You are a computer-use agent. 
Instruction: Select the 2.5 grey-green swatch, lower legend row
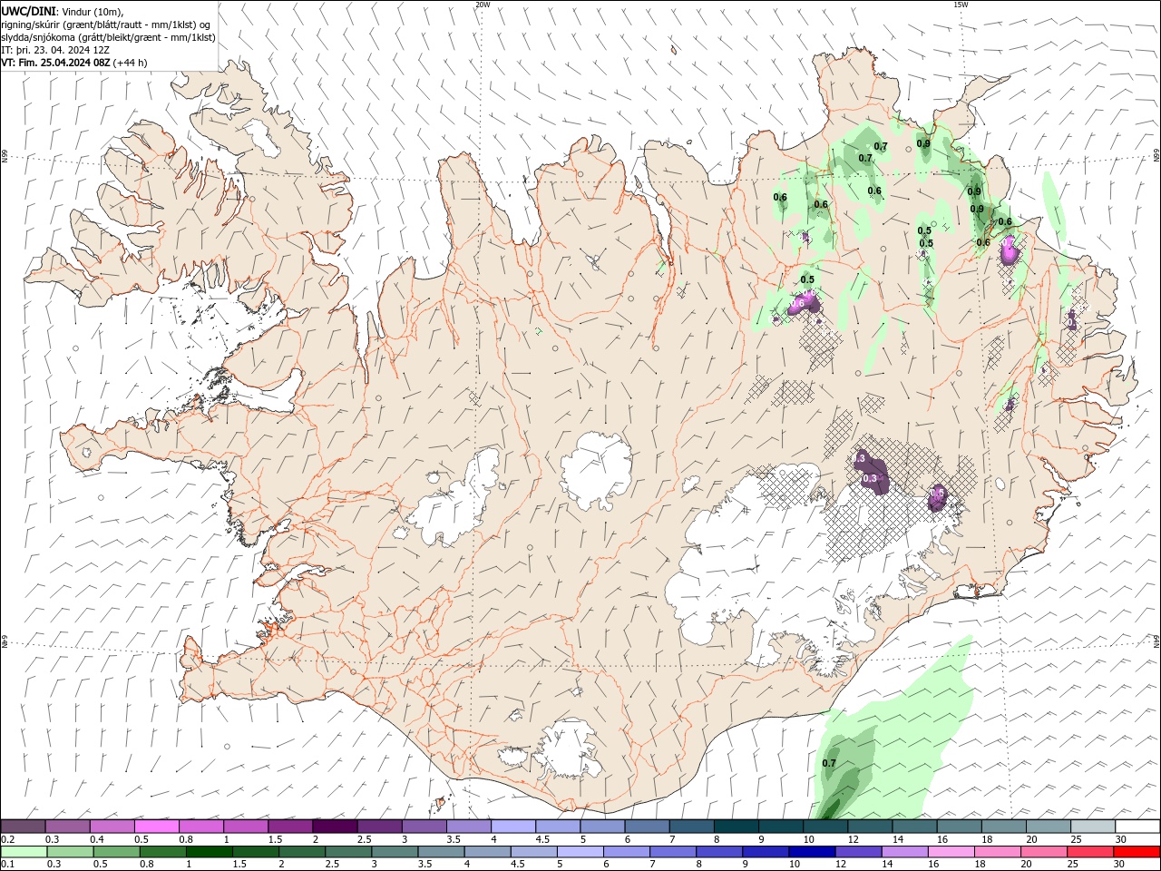pos(348,852)
